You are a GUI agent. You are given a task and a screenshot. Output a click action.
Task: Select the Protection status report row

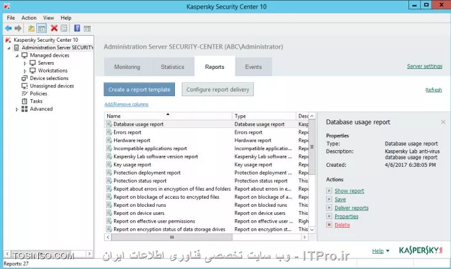point(206,180)
